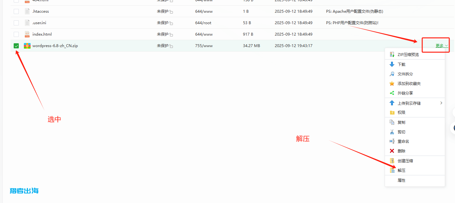The width and height of the screenshot is (455, 203).
Task: Click the 644/root permission of .user.ini
Action: 203,23
